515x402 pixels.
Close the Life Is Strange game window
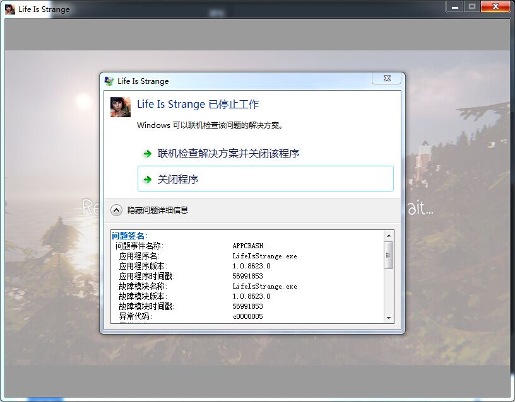point(495,7)
